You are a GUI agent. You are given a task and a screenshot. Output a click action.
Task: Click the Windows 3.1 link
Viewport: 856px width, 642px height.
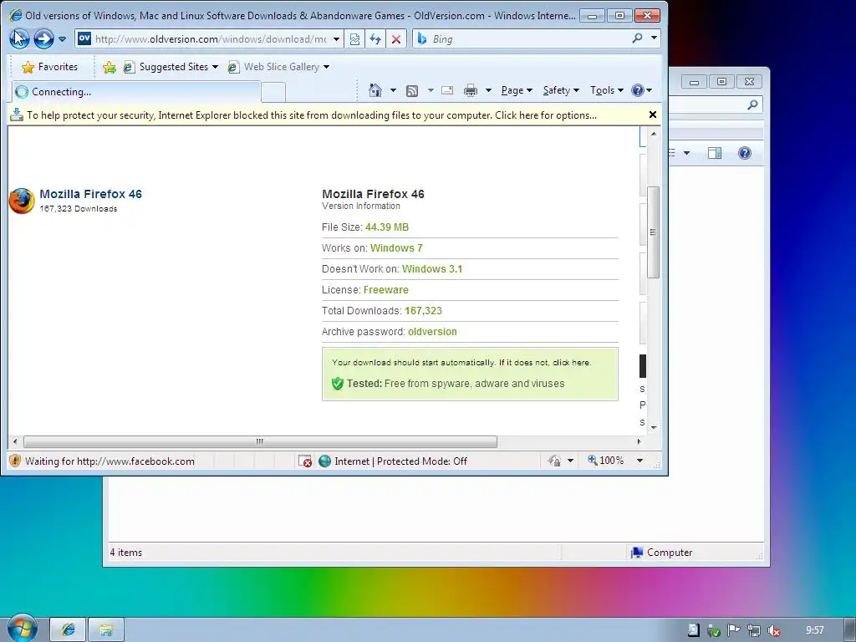pos(432,268)
